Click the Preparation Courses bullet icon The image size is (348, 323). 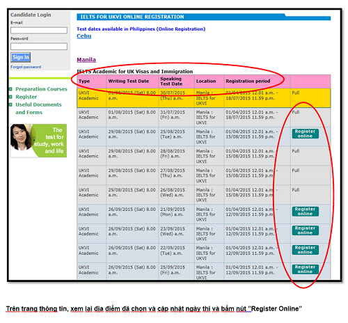[x=10, y=89]
